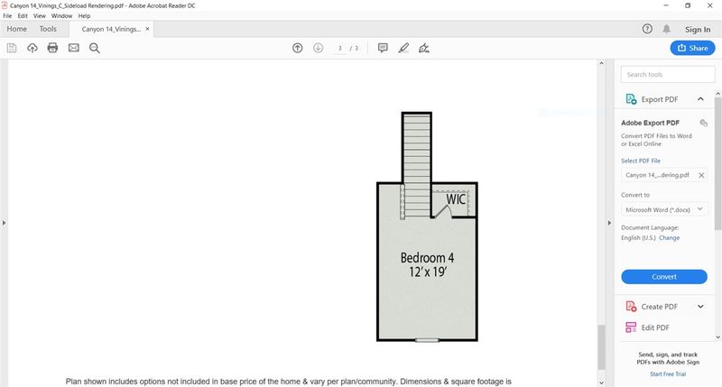This screenshot has width=722, height=387.
Task: Click the Start Free Trial link
Action: pos(668,374)
